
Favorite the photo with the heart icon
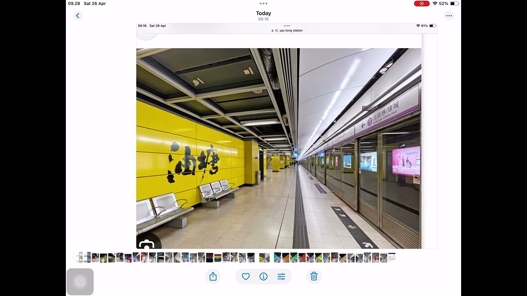point(246,277)
